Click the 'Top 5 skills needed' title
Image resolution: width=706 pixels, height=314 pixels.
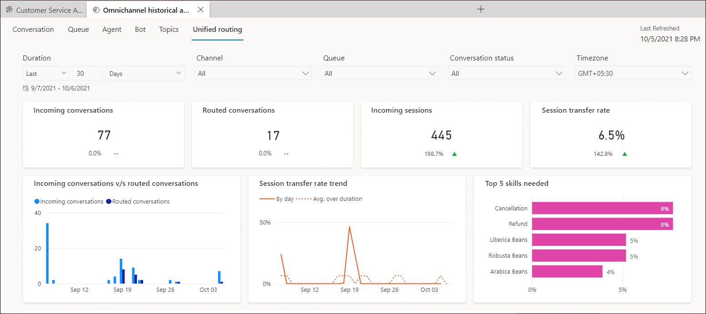point(517,184)
